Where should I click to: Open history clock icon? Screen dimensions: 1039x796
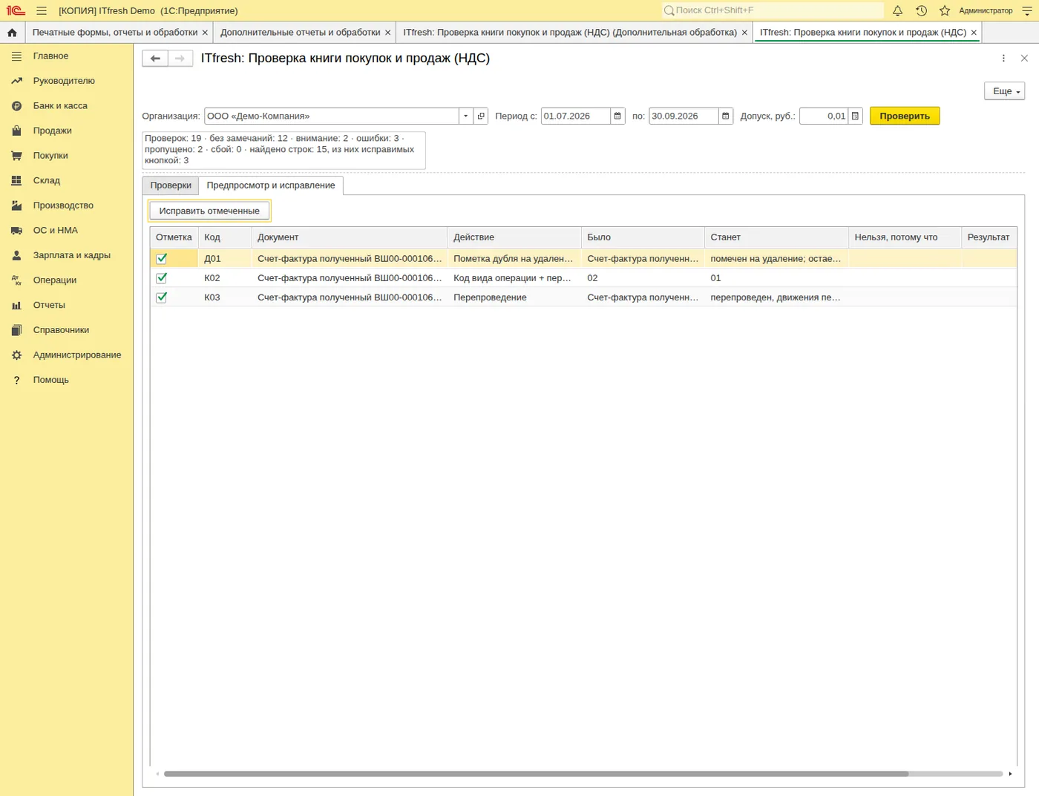click(921, 10)
